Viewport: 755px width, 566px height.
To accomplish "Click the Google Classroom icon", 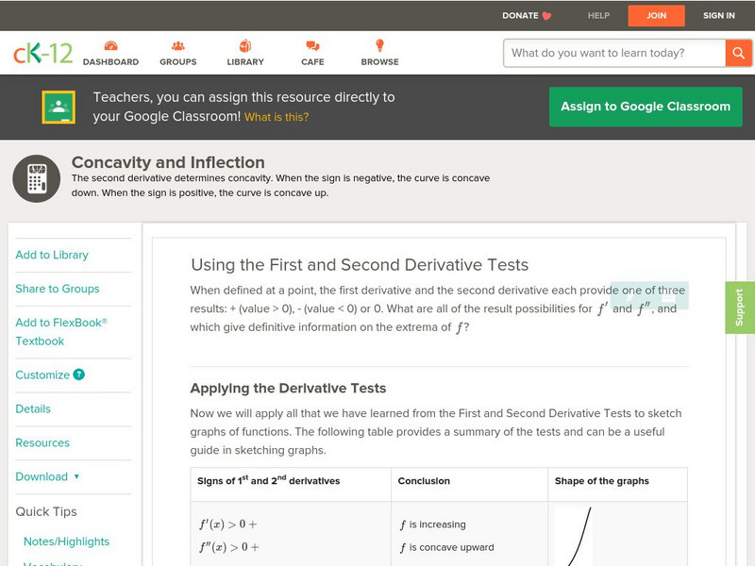I will [x=59, y=108].
